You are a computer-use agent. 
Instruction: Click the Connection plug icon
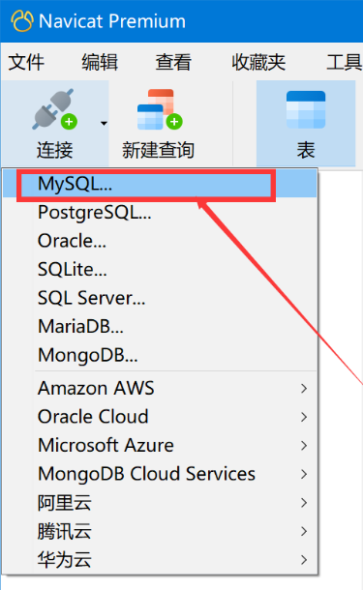click(55, 109)
